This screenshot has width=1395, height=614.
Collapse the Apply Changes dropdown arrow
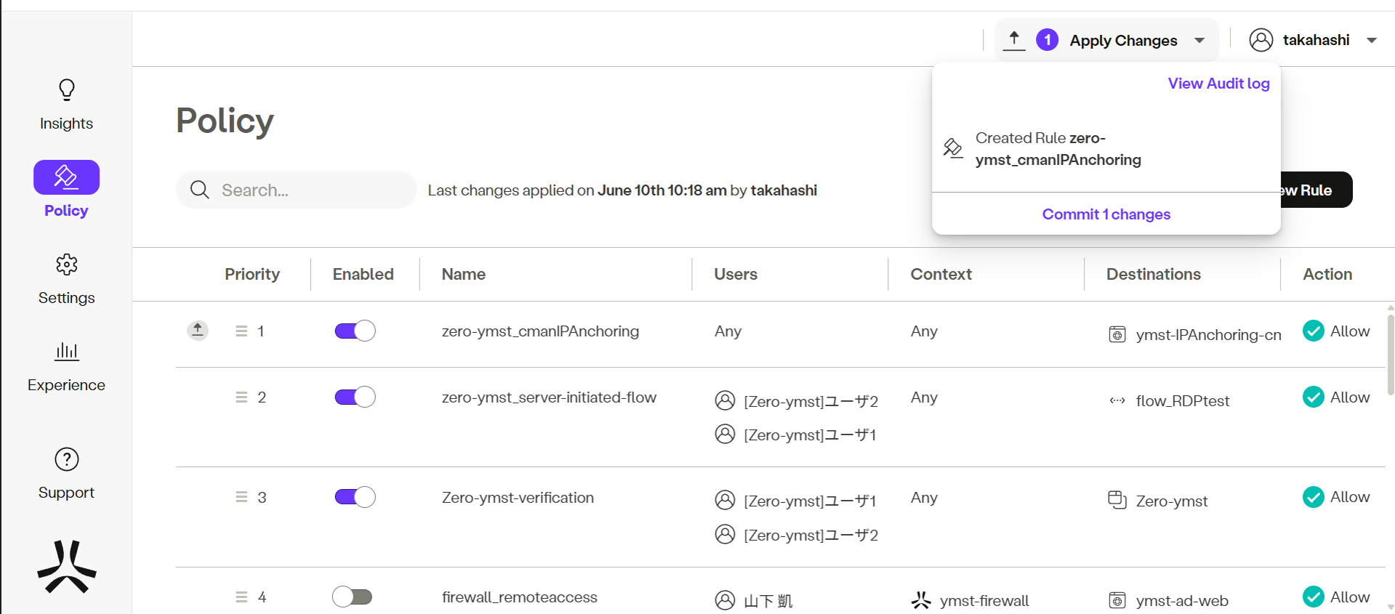1199,41
